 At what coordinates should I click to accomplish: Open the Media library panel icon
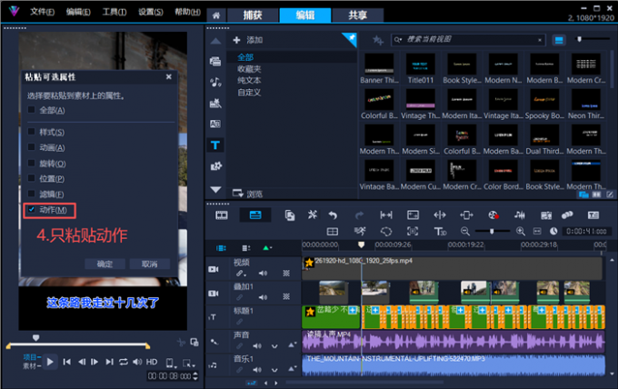(215, 61)
